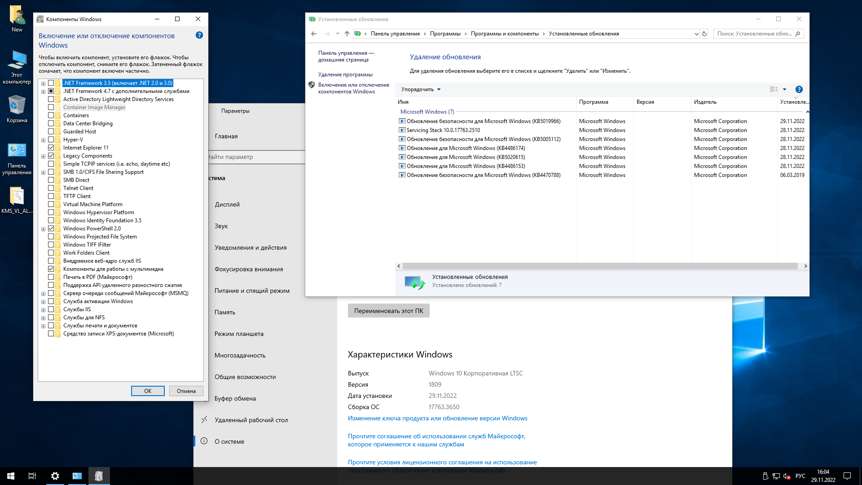Viewport: 862px width, 485px height.
Task: Click the Переименовать этот ПК button
Action: click(388, 311)
